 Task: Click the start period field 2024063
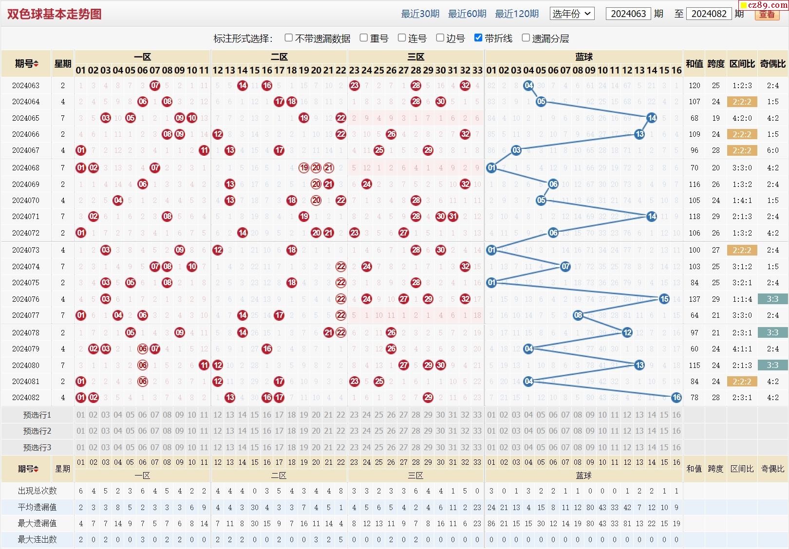pos(628,14)
